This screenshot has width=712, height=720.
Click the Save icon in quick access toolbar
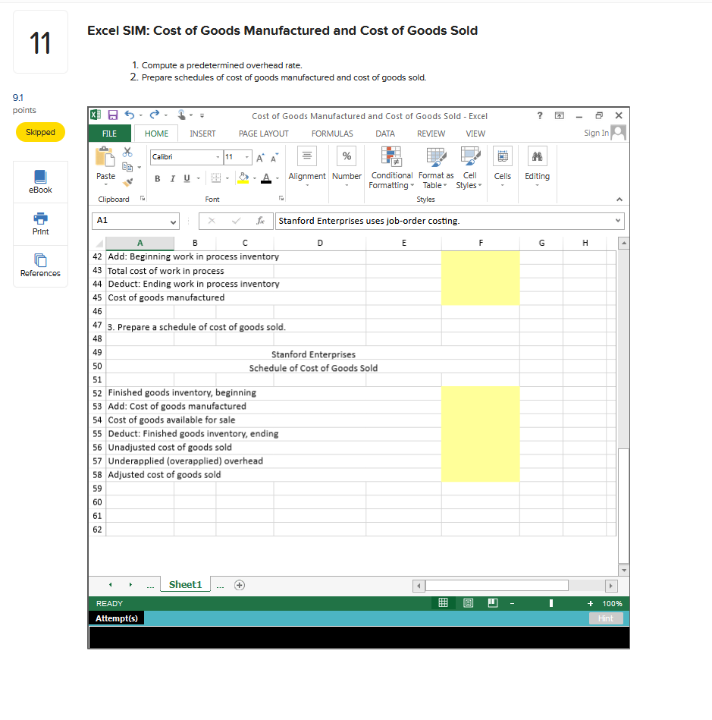pyautogui.click(x=112, y=115)
